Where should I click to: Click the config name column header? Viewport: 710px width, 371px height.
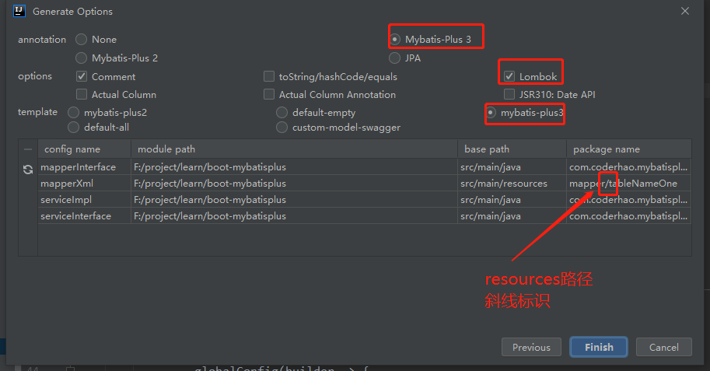click(85, 149)
